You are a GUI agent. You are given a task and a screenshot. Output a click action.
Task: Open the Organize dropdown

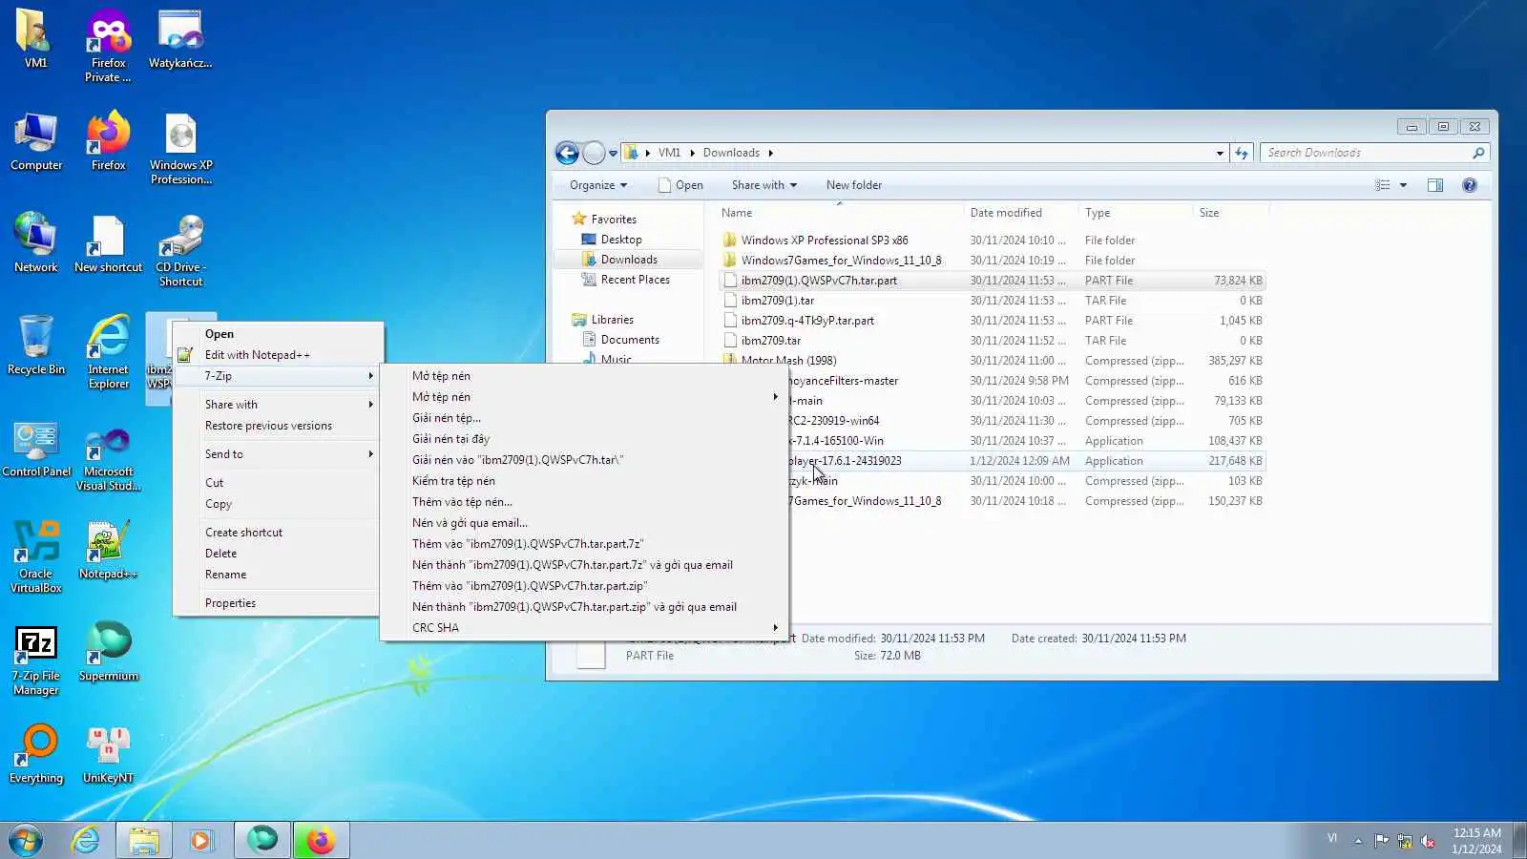598,185
